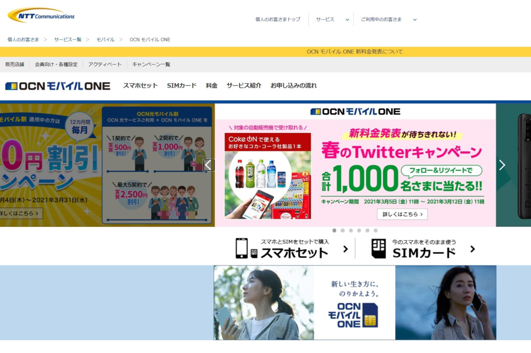Select the fourth carousel indicator dot

pyautogui.click(x=359, y=230)
